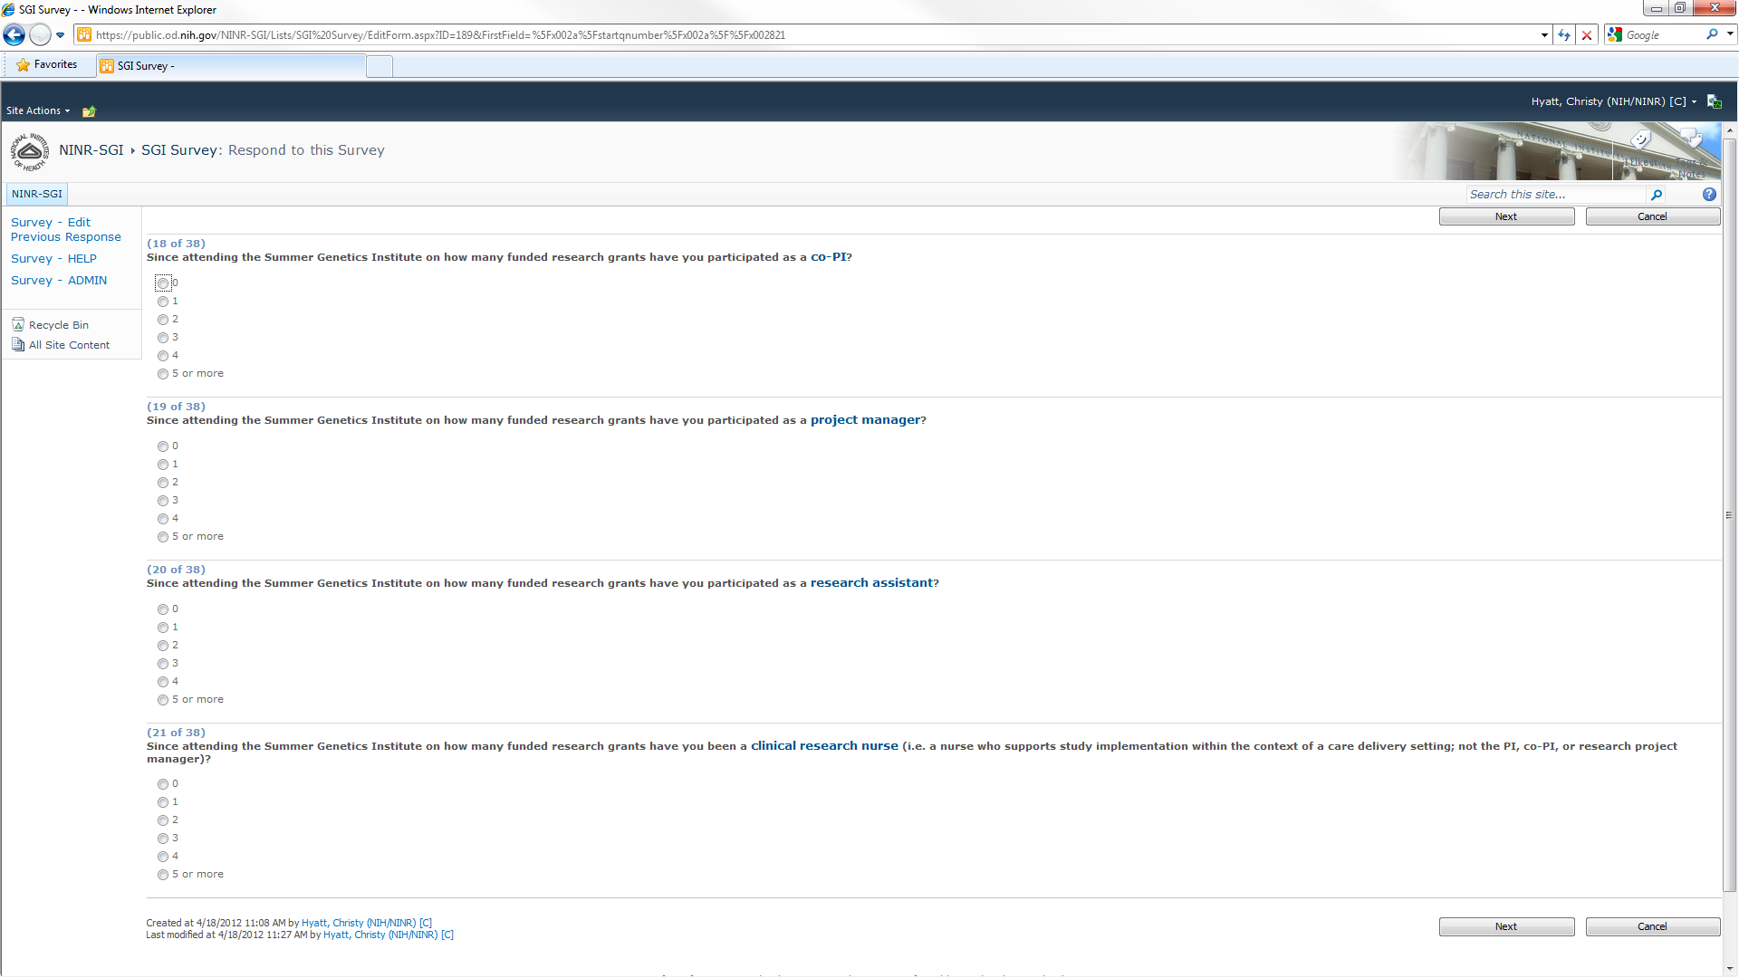Open Tags & Notes icon
This screenshot has height=978, width=1739.
tap(1691, 140)
